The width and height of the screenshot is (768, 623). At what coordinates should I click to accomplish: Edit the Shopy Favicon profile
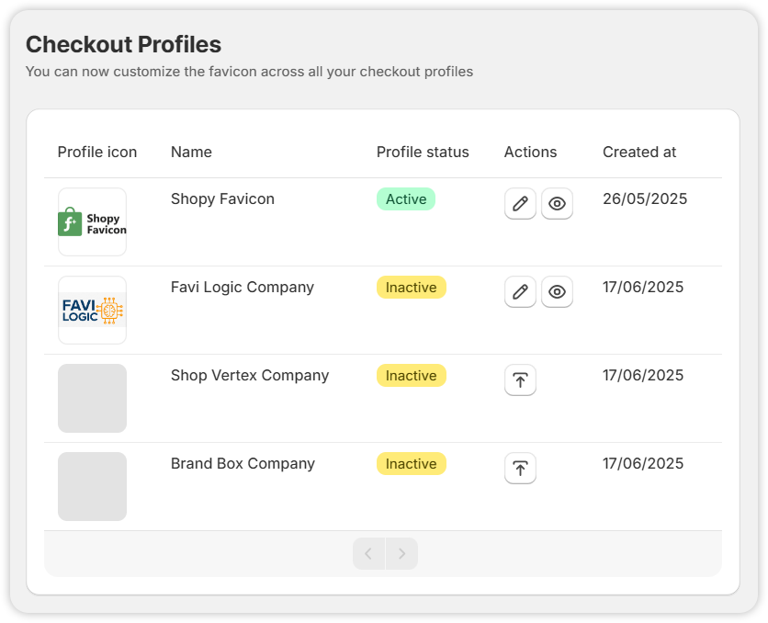pos(520,203)
